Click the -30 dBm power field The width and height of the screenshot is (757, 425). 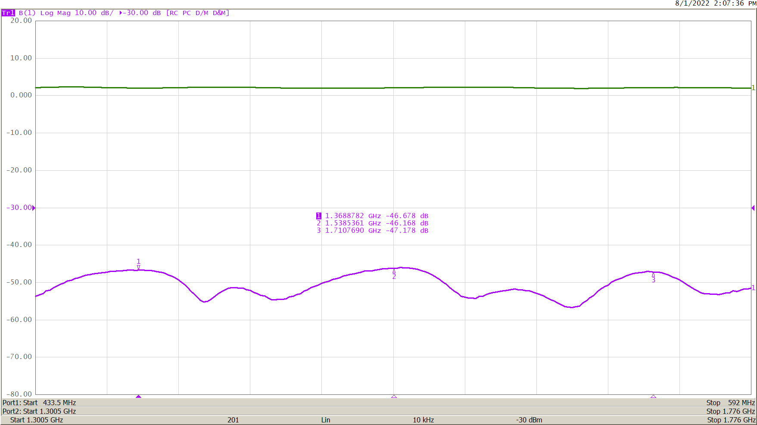pos(529,420)
